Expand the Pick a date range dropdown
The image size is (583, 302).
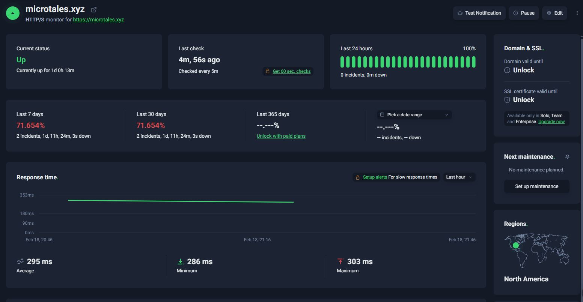[x=414, y=115]
